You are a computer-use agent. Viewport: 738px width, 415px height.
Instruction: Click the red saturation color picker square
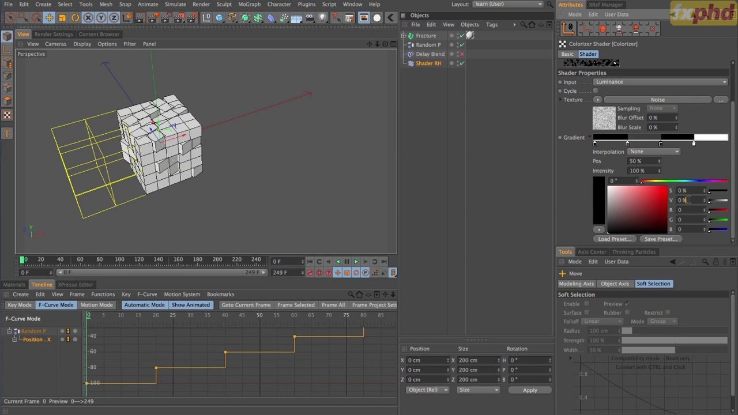click(637, 209)
